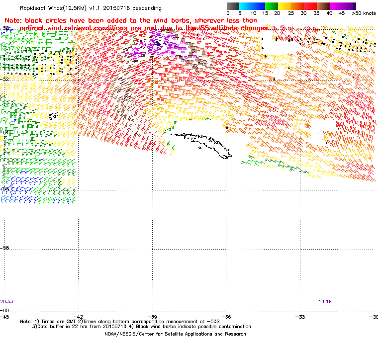Click the orange 25-30 knots legend swatch
The width and height of the screenshot is (378, 342).
297,6
